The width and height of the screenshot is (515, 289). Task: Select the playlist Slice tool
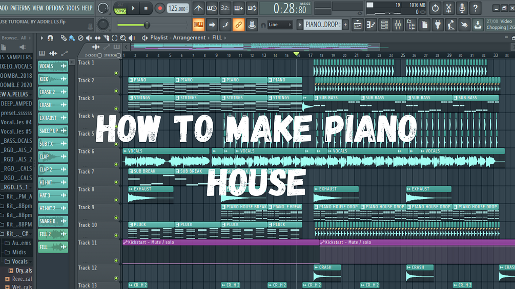(106, 38)
